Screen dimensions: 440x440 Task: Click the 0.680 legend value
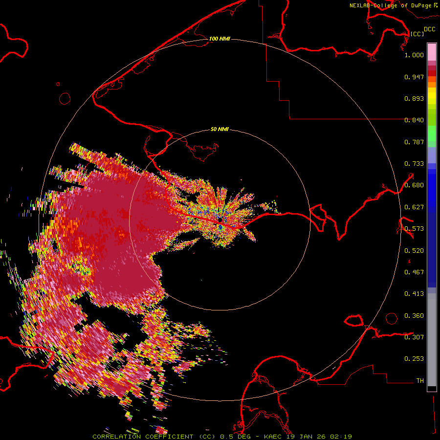click(x=414, y=185)
